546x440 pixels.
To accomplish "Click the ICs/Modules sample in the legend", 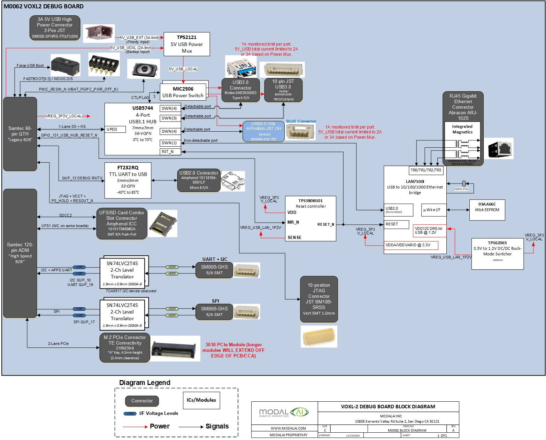I will [201, 400].
